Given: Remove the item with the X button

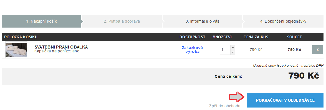Looking at the screenshot, I should [x=317, y=50].
